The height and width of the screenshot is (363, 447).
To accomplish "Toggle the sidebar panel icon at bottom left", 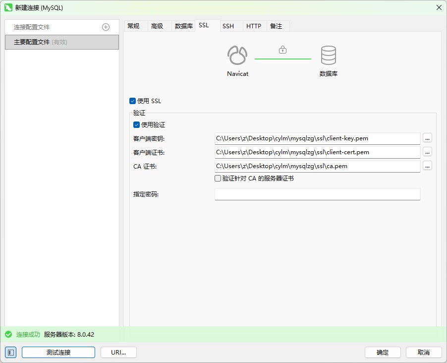I will [11, 353].
